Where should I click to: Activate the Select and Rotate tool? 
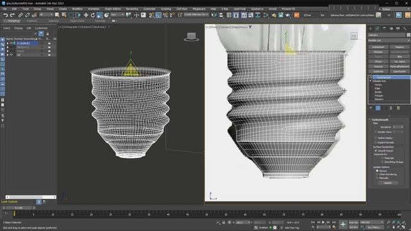coord(92,15)
